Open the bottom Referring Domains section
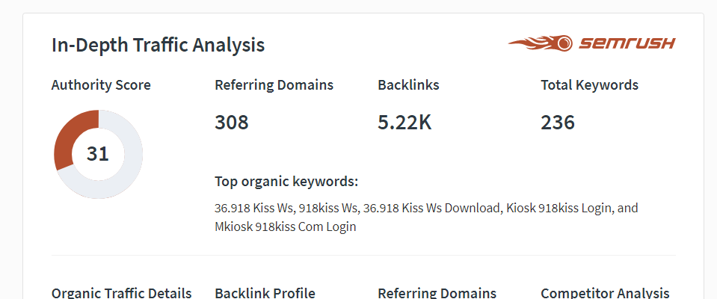This screenshot has width=717, height=299. pyautogui.click(x=437, y=293)
